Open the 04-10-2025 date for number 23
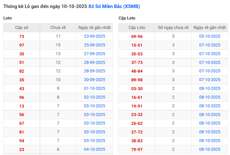230x155 pixels. click(x=94, y=150)
